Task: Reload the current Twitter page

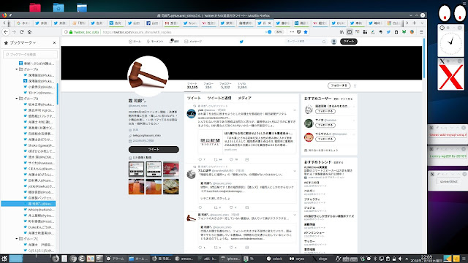Action: pos(21,32)
